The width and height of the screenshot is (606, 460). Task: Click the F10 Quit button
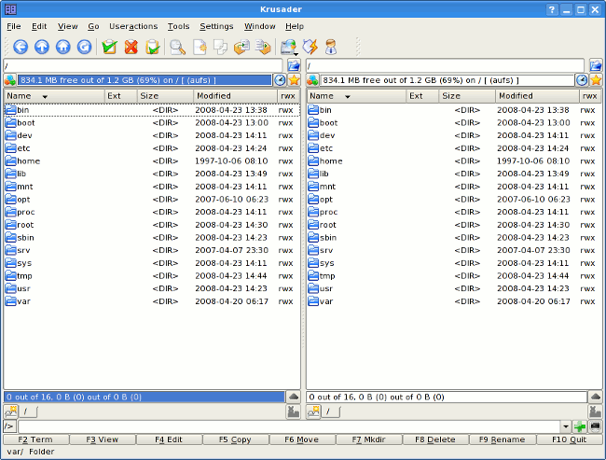pyautogui.click(x=569, y=439)
